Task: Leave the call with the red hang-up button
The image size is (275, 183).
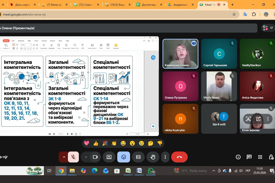Action: [x=179, y=157]
